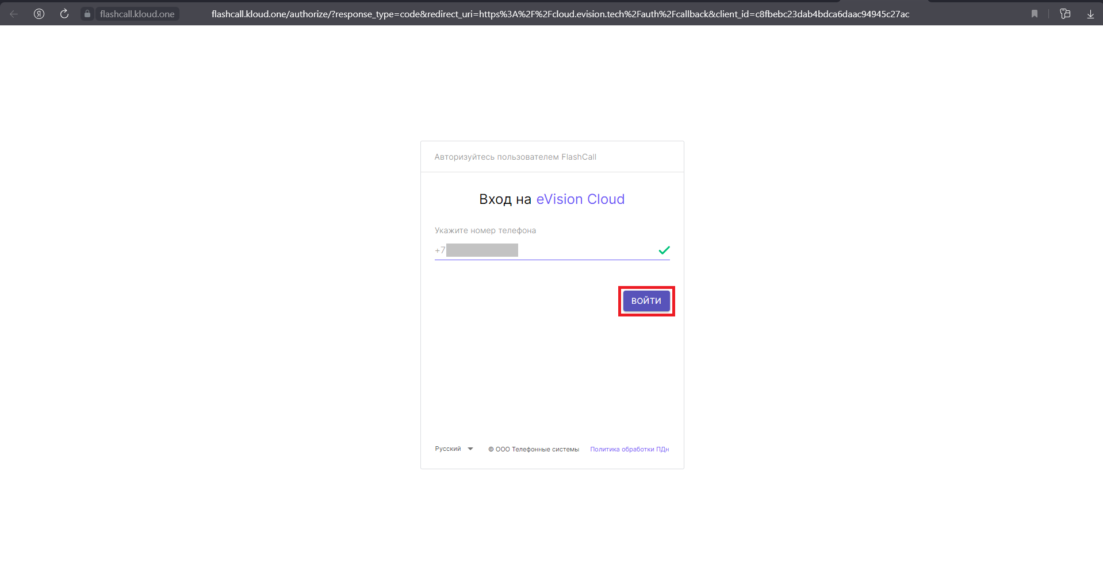Click the ВОЙТИ login button

[646, 301]
